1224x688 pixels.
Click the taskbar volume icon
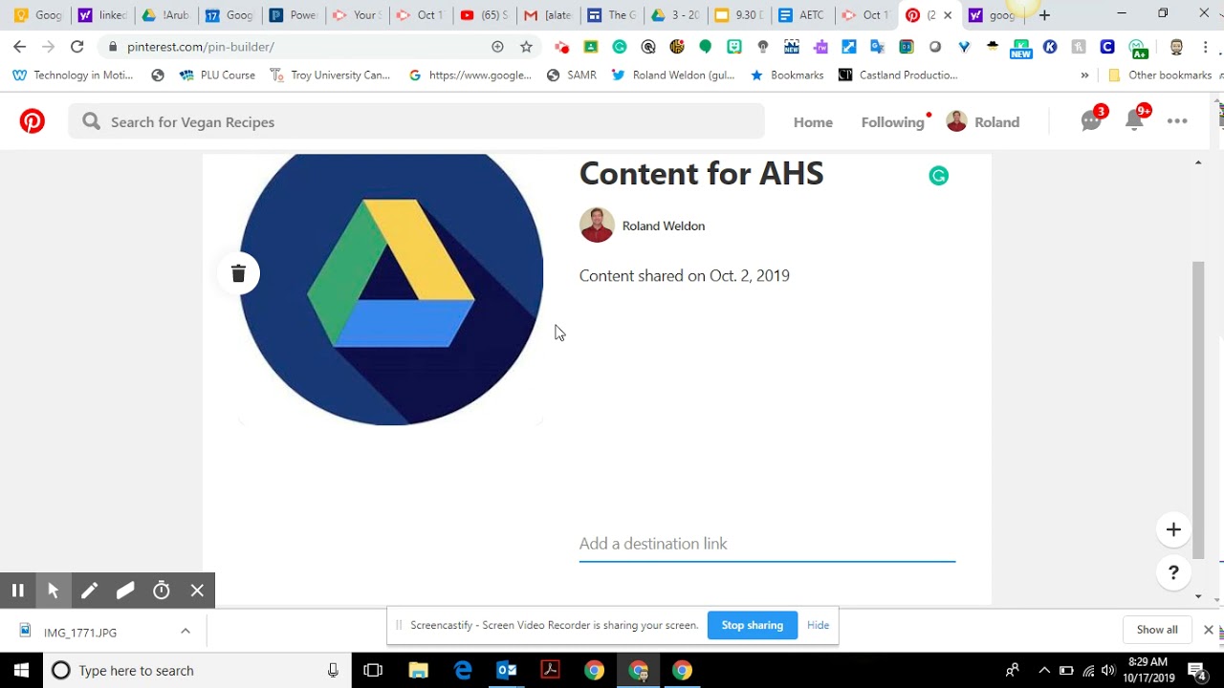(1108, 671)
